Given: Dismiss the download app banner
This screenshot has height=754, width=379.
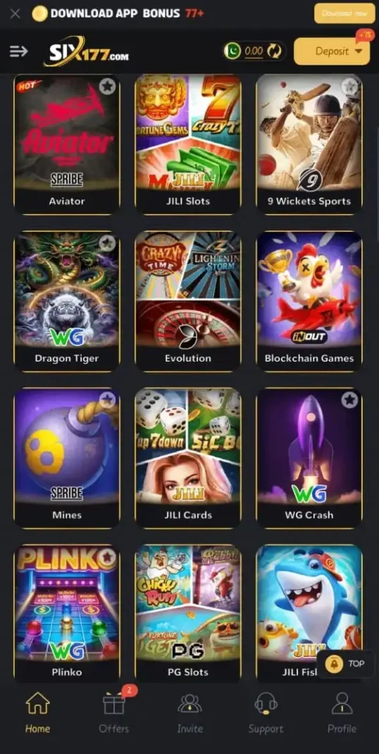Looking at the screenshot, I should pyautogui.click(x=15, y=13).
